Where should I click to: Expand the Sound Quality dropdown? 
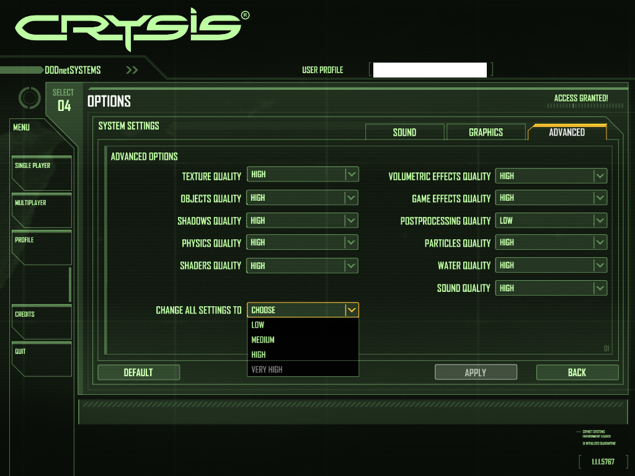[551, 288]
